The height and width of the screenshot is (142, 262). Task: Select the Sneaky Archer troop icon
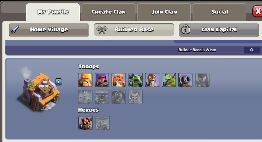[x=102, y=80]
